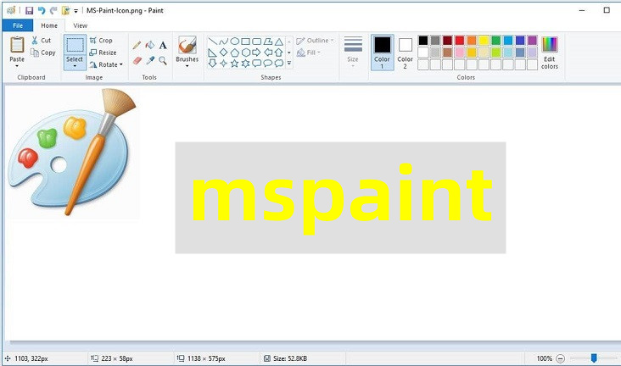
Task: Choose the Polygon shape
Action: pyautogui.click(x=268, y=42)
